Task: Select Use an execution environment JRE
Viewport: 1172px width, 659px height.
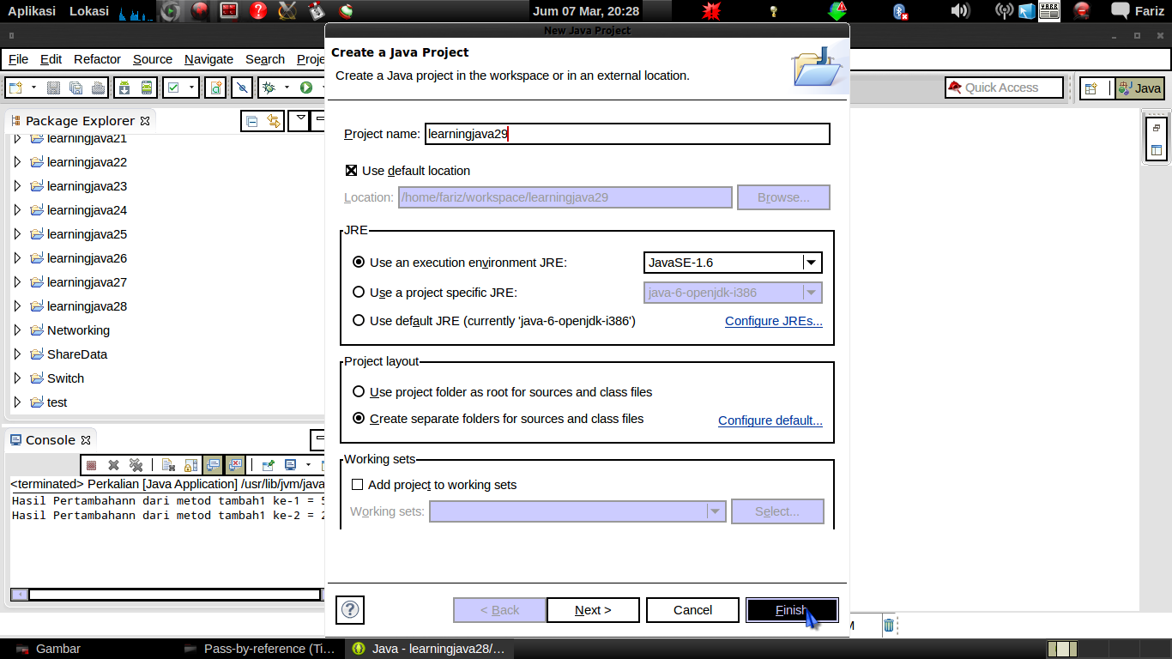Action: (359, 262)
